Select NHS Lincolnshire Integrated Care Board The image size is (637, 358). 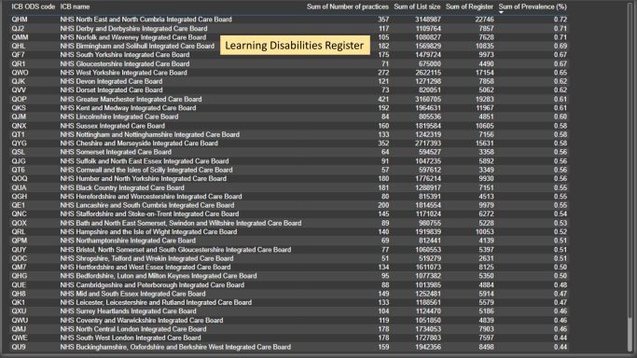[119, 117]
